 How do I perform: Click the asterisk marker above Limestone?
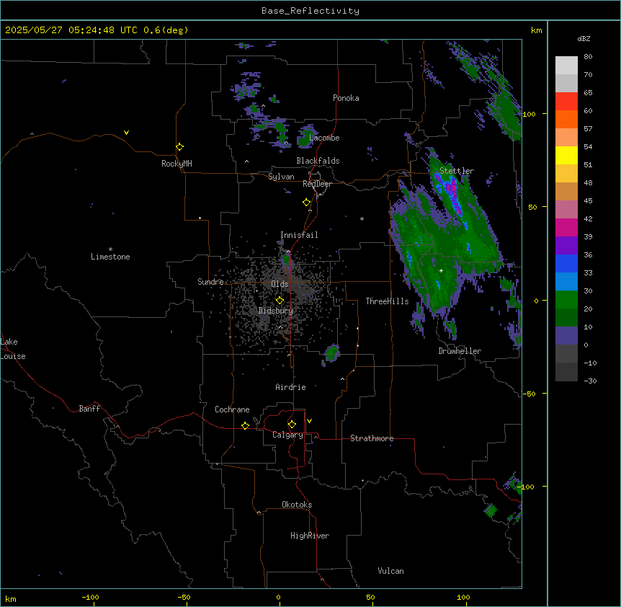pyautogui.click(x=110, y=249)
